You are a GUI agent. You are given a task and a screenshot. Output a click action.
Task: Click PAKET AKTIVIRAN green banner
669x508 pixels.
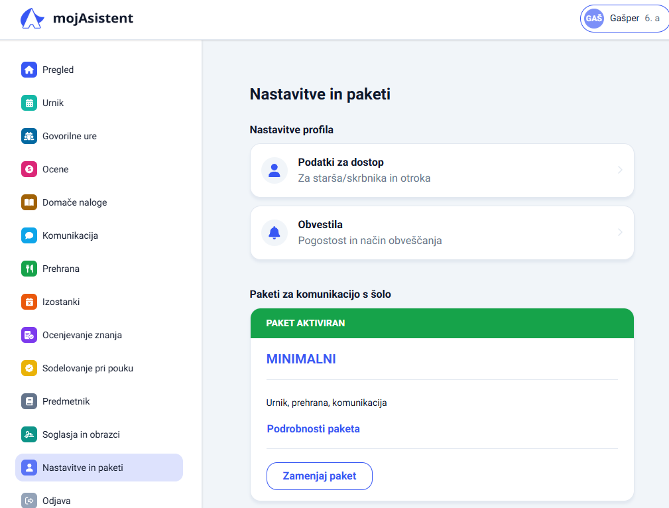(x=442, y=323)
